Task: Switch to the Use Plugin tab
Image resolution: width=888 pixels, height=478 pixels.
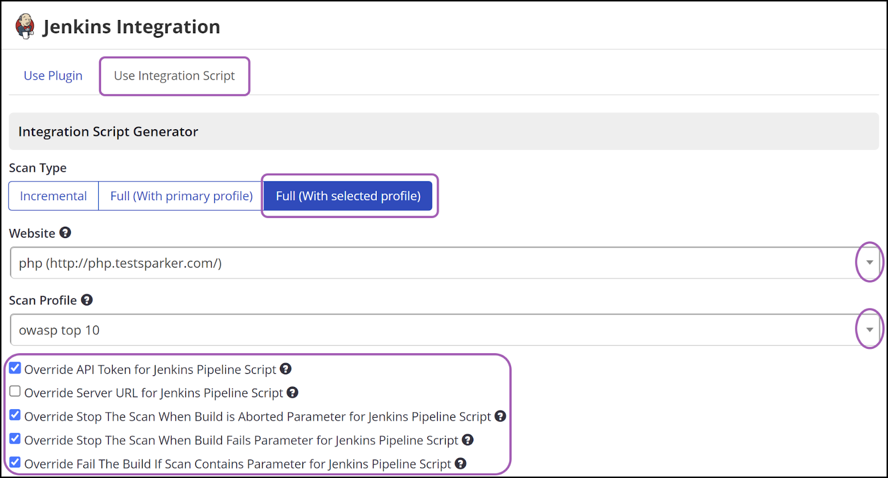Action: point(53,75)
